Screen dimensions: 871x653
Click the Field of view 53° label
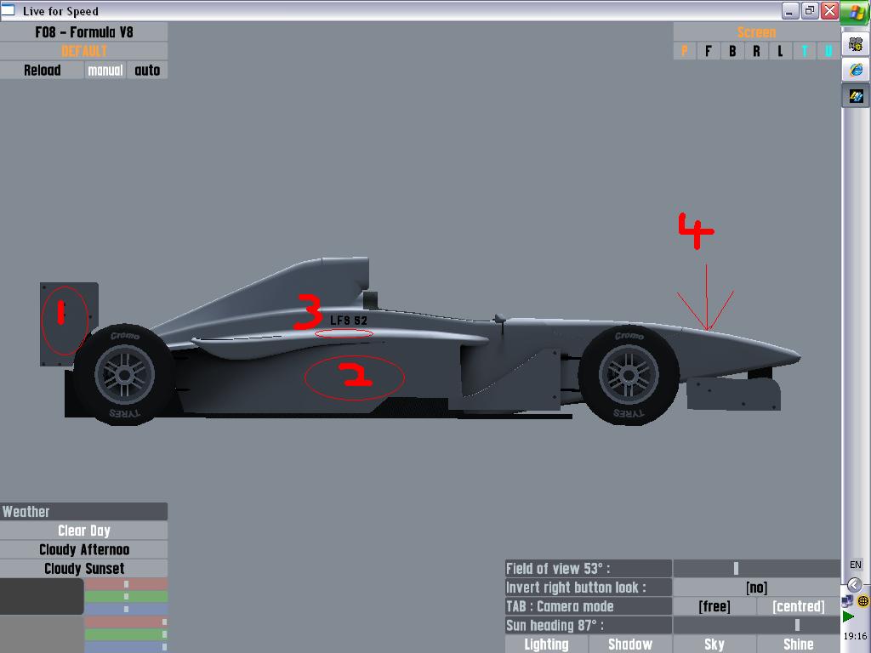point(589,569)
